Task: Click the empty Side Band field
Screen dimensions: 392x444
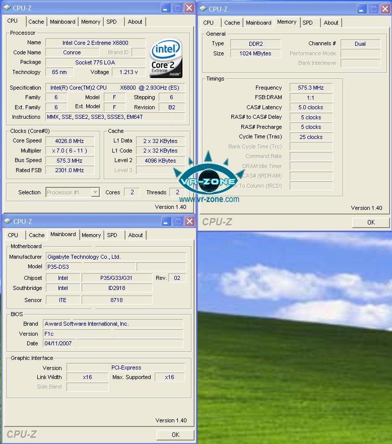Action: (x=87, y=387)
